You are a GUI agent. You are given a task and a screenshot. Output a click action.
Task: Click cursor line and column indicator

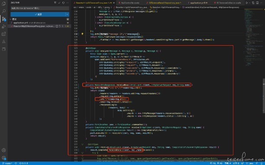(x=216, y=163)
